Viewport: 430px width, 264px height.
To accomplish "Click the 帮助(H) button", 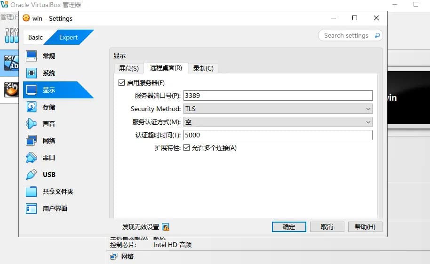I will tap(365, 227).
